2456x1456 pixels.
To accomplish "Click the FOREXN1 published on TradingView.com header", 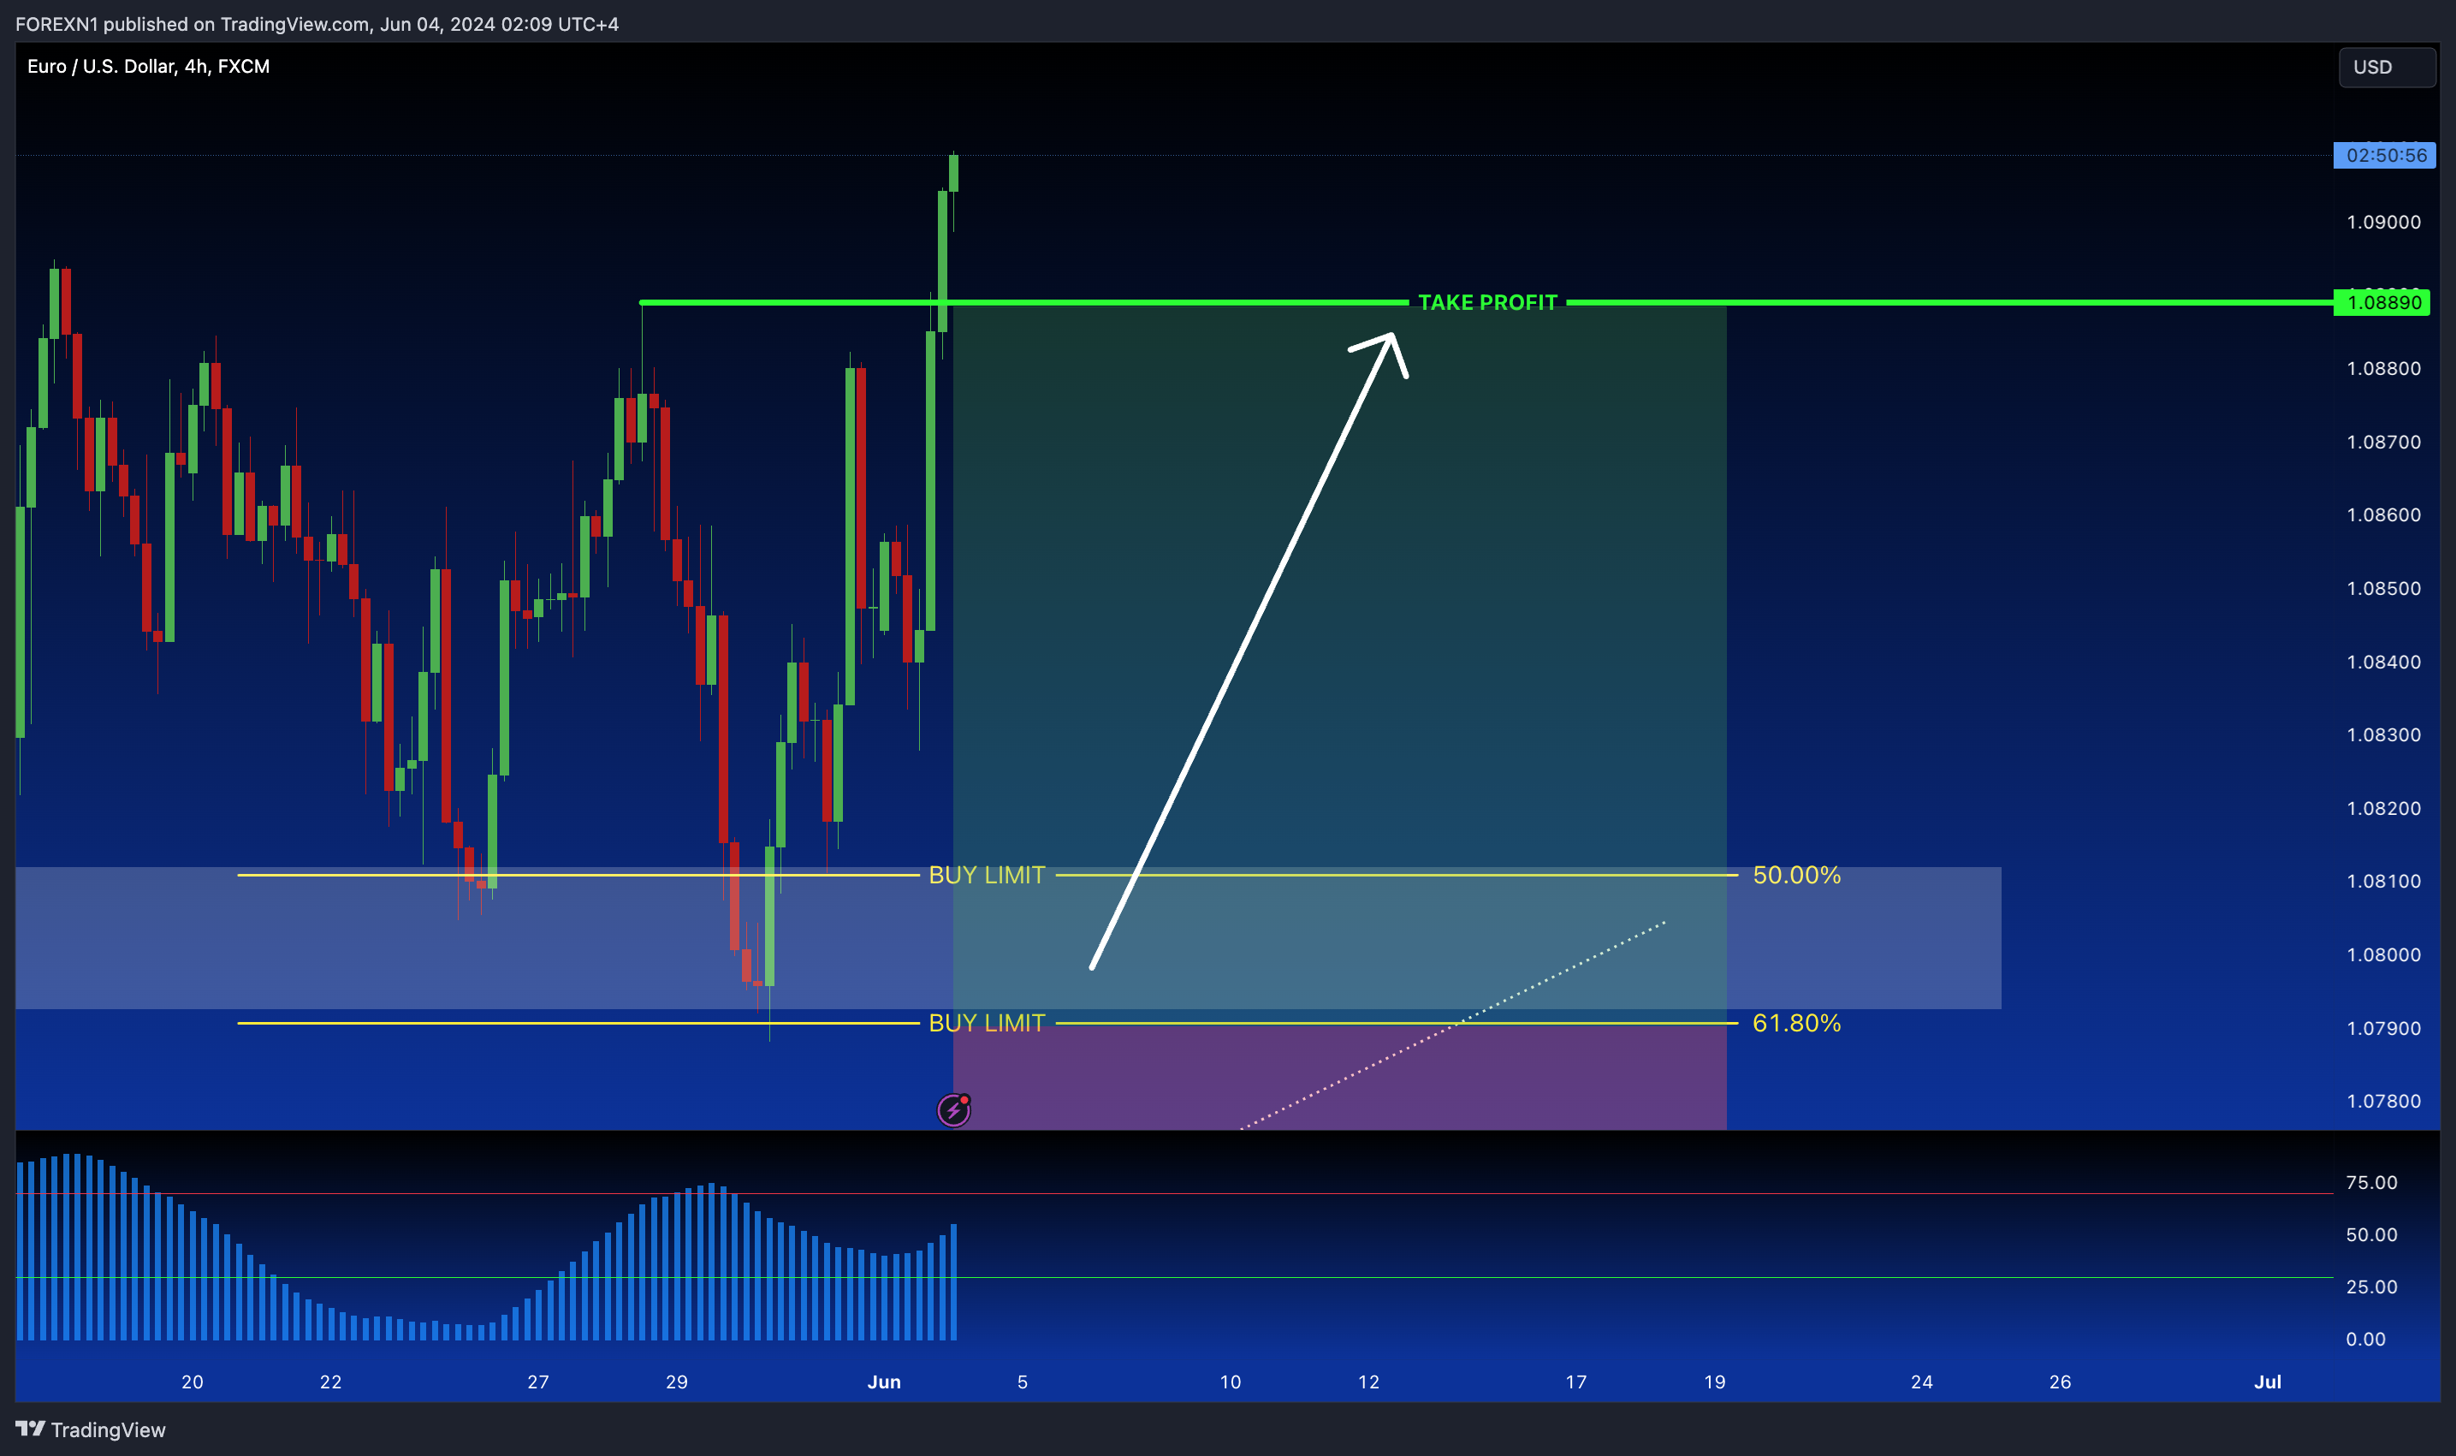I will pyautogui.click(x=317, y=24).
